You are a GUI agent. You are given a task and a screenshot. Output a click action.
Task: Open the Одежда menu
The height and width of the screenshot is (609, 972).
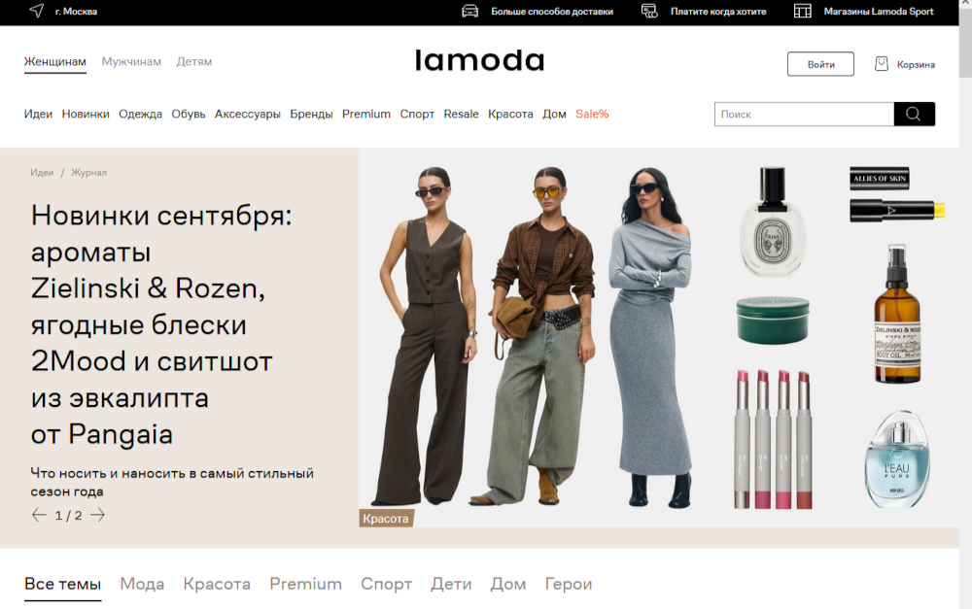click(x=140, y=114)
